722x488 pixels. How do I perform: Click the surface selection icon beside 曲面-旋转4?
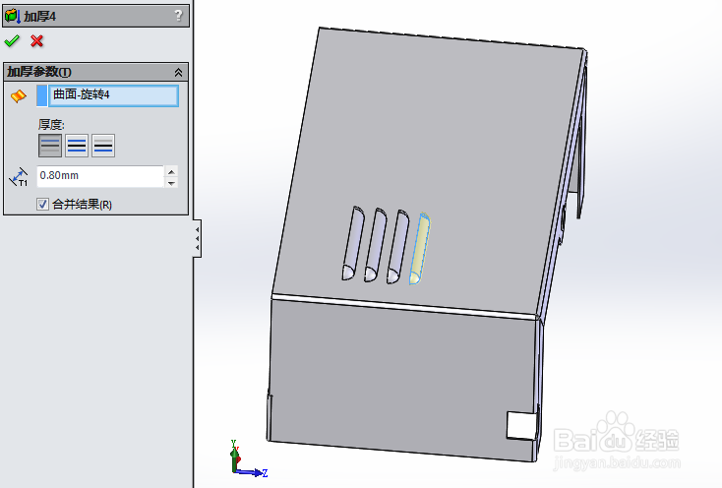pyautogui.click(x=19, y=95)
